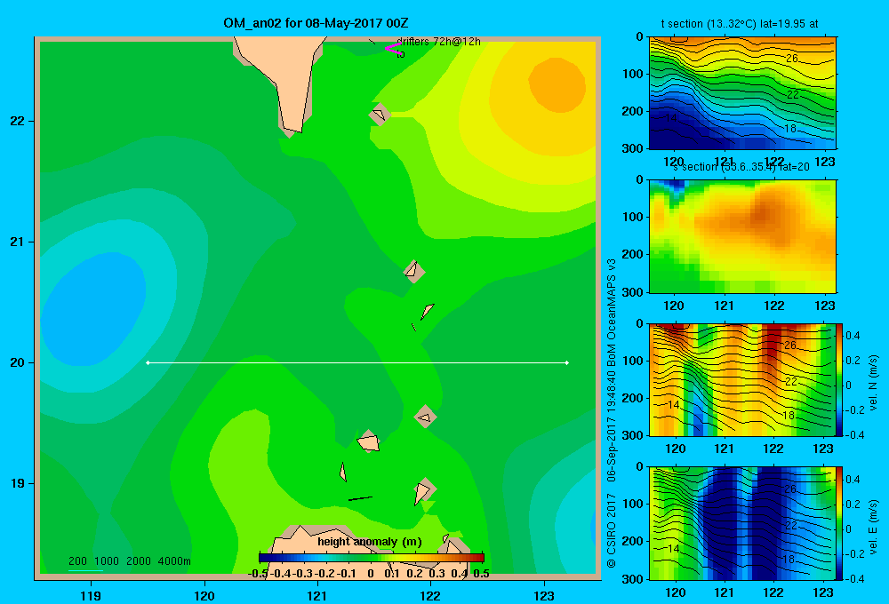The height and width of the screenshot is (604, 889).
Task: Click the right endpoint of the white section line
Action: 567,362
